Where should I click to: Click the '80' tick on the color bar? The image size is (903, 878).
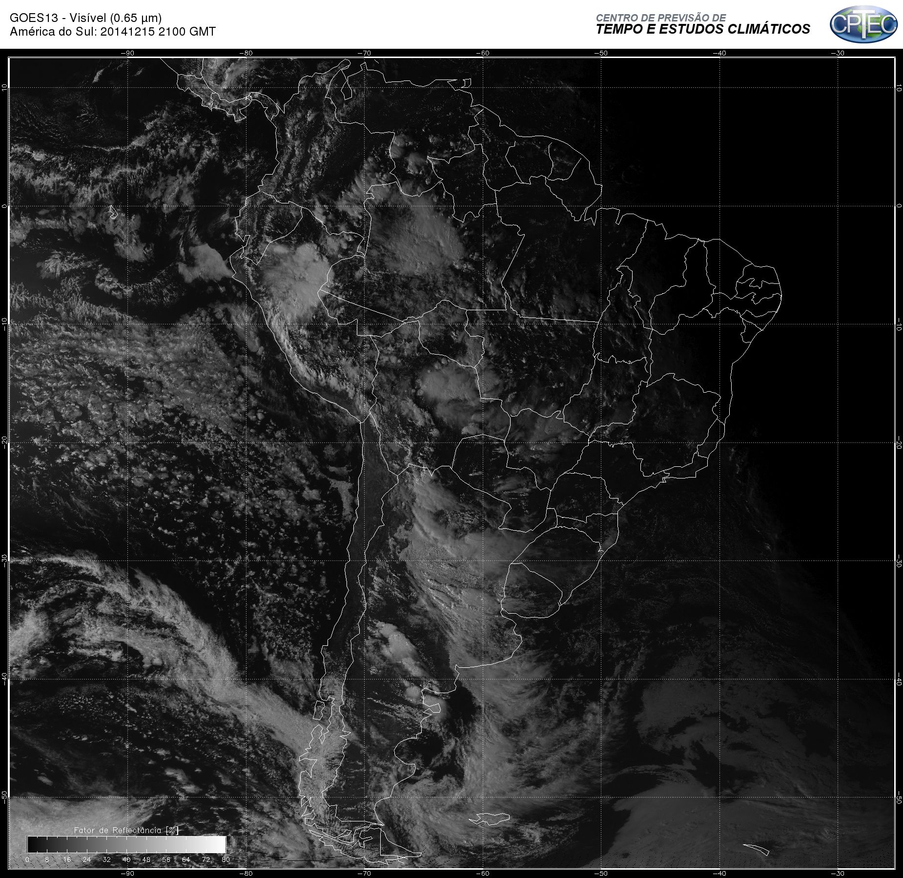click(x=226, y=859)
